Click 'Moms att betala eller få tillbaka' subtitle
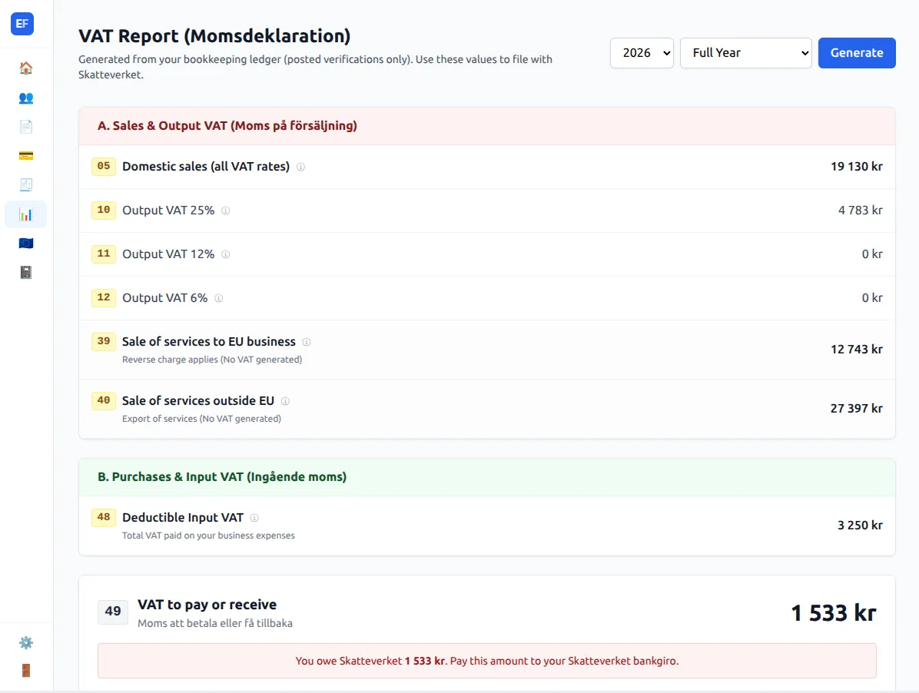 tap(215, 623)
